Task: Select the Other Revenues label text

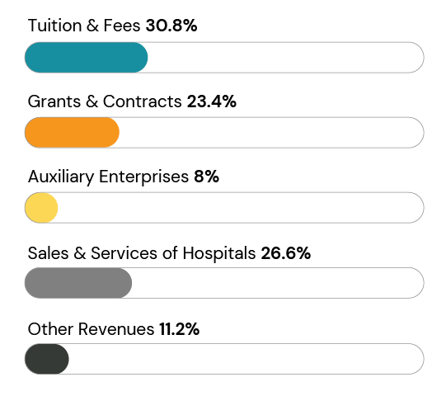Action: click(x=91, y=329)
